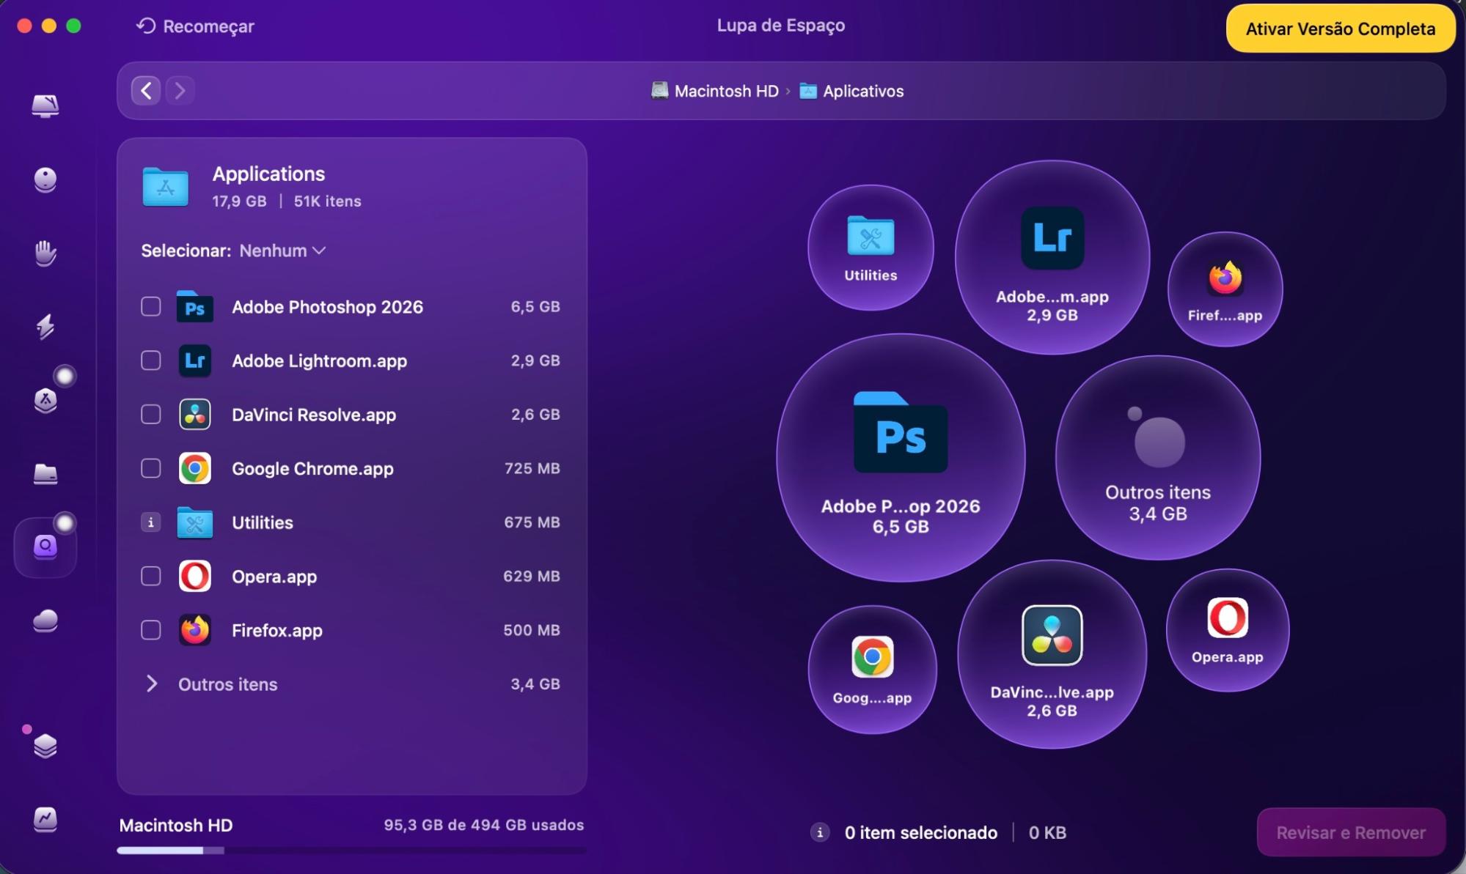Click the Opera icon in the list
This screenshot has height=874, width=1466.
pos(195,577)
